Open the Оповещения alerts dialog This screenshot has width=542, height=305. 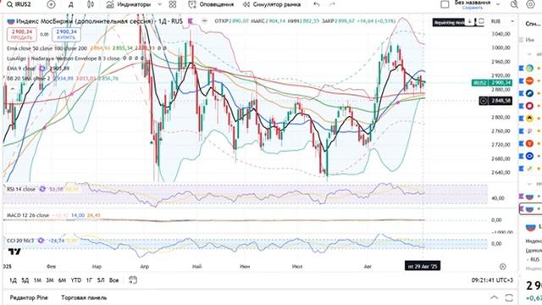211,4
